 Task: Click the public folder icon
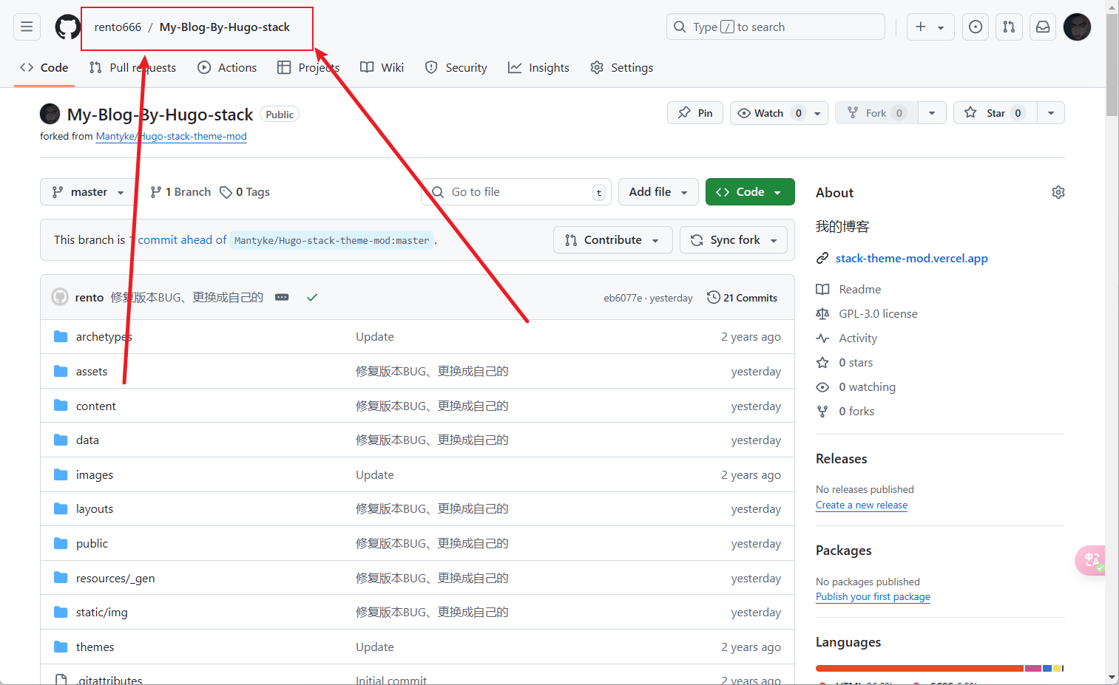pos(61,544)
